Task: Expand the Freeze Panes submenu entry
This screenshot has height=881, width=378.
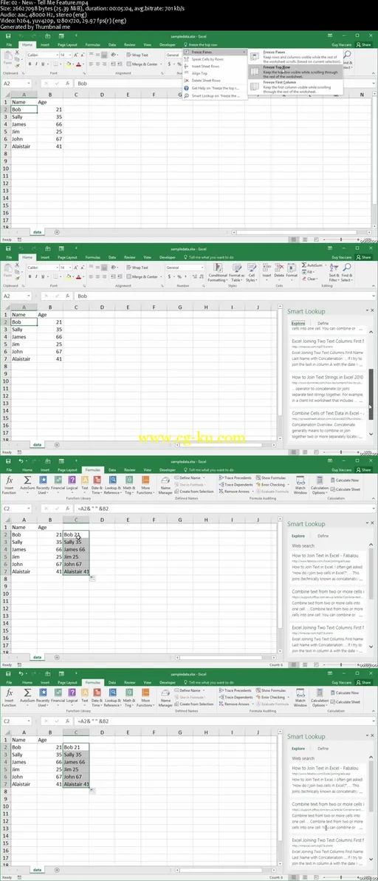Action: (215, 52)
